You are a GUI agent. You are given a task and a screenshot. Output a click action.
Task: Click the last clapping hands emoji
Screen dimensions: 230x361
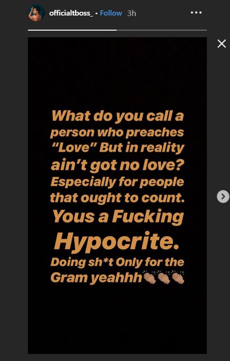point(178,277)
